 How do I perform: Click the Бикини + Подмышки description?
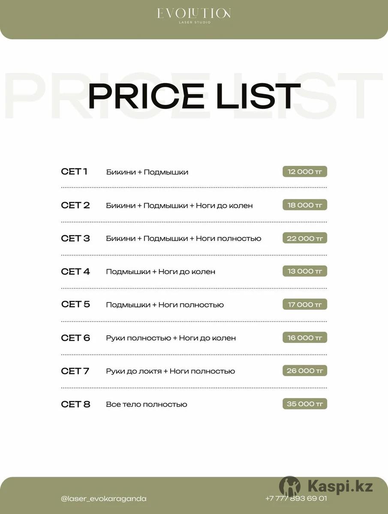[x=147, y=172]
